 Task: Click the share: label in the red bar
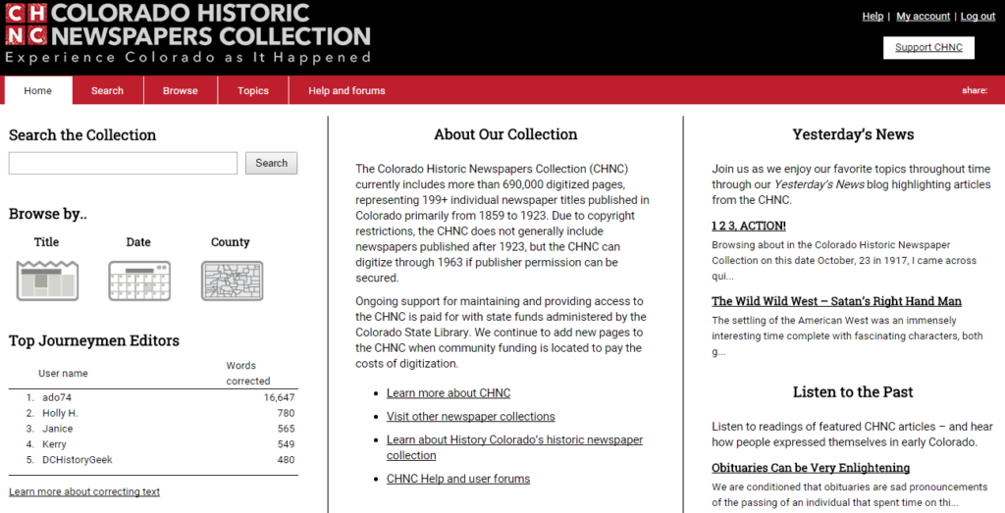pyautogui.click(x=975, y=90)
